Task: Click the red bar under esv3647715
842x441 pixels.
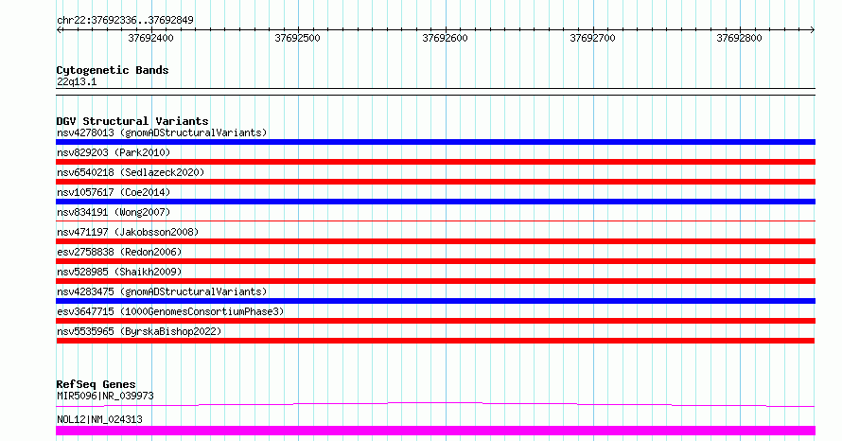Action: (x=435, y=321)
